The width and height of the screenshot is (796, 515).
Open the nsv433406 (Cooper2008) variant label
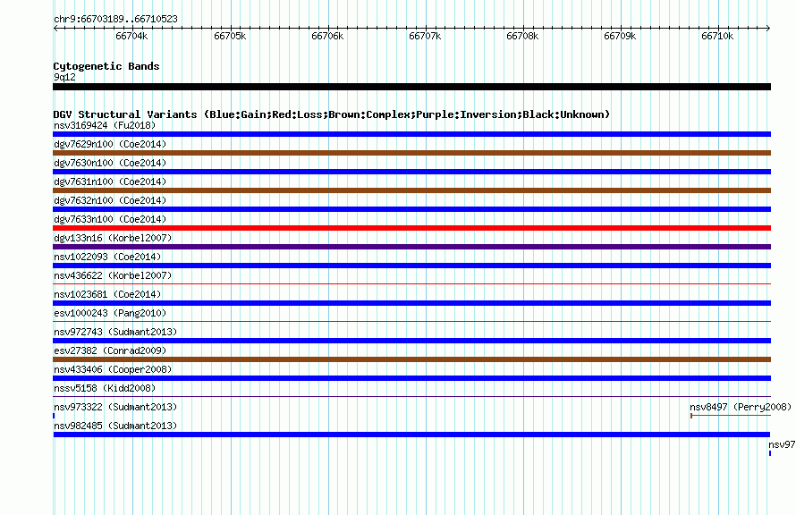[113, 369]
